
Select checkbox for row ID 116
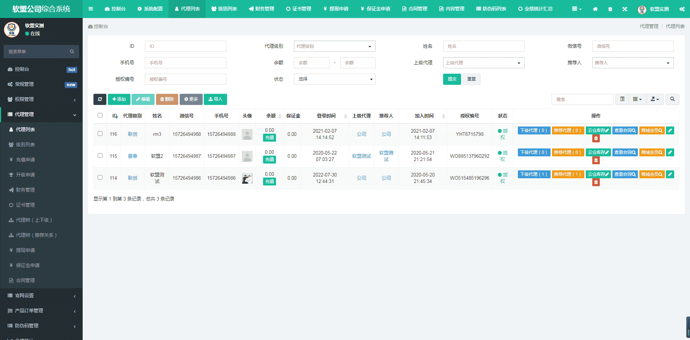coord(100,134)
